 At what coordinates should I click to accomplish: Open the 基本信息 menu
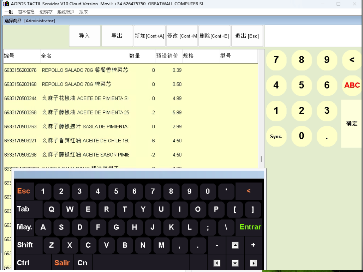[x=26, y=12]
